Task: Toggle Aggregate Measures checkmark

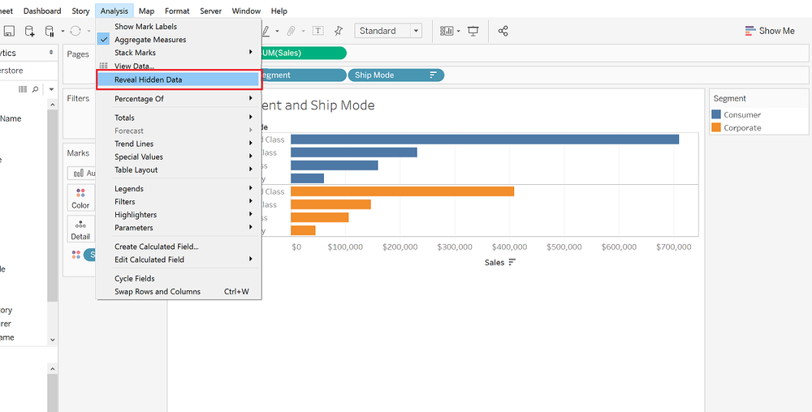Action: (104, 40)
